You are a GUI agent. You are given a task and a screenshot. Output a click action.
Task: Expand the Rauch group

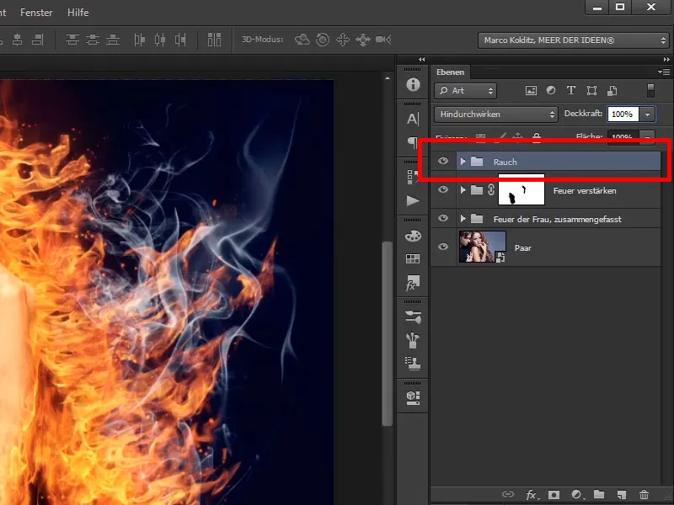(x=463, y=161)
